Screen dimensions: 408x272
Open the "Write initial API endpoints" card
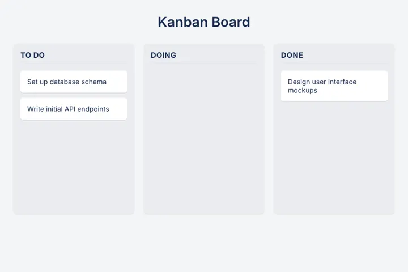(x=74, y=109)
